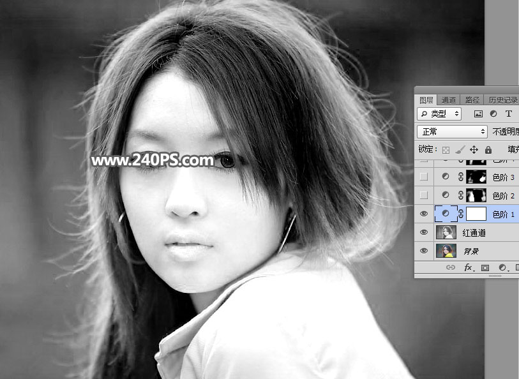519x379 pixels.
Task: Filter layers by adjustment layer icon
Action: [493, 114]
